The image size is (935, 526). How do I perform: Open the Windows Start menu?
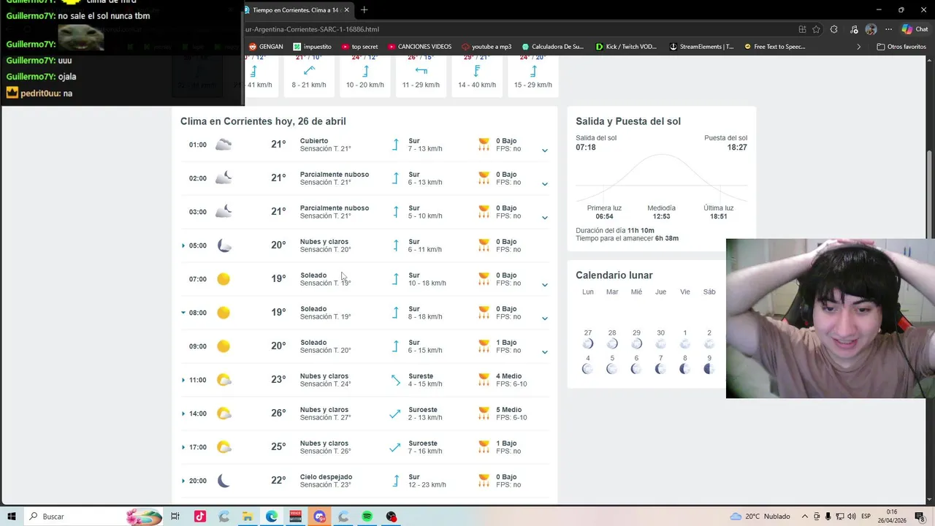point(12,517)
